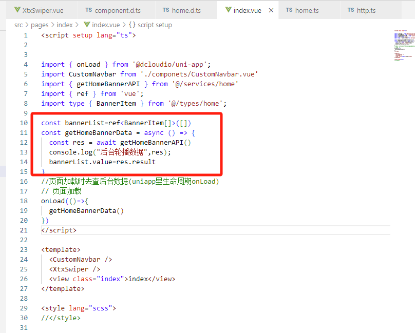
Task: Click 'BannerItem' in the line 8 import
Action: coord(116,104)
